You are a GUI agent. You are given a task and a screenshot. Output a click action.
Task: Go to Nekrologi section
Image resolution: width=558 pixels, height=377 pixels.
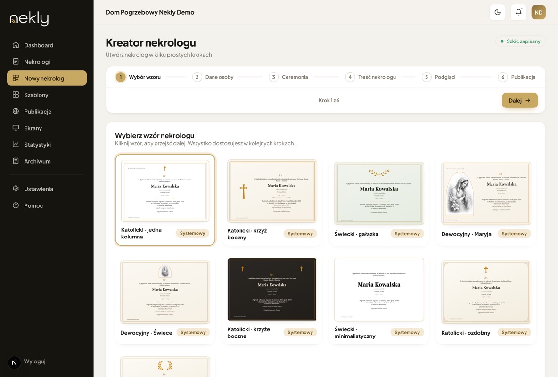[x=47, y=62]
